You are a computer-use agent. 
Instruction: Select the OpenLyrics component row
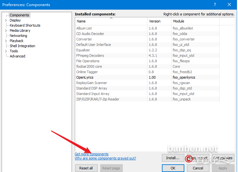[x=147, y=77]
